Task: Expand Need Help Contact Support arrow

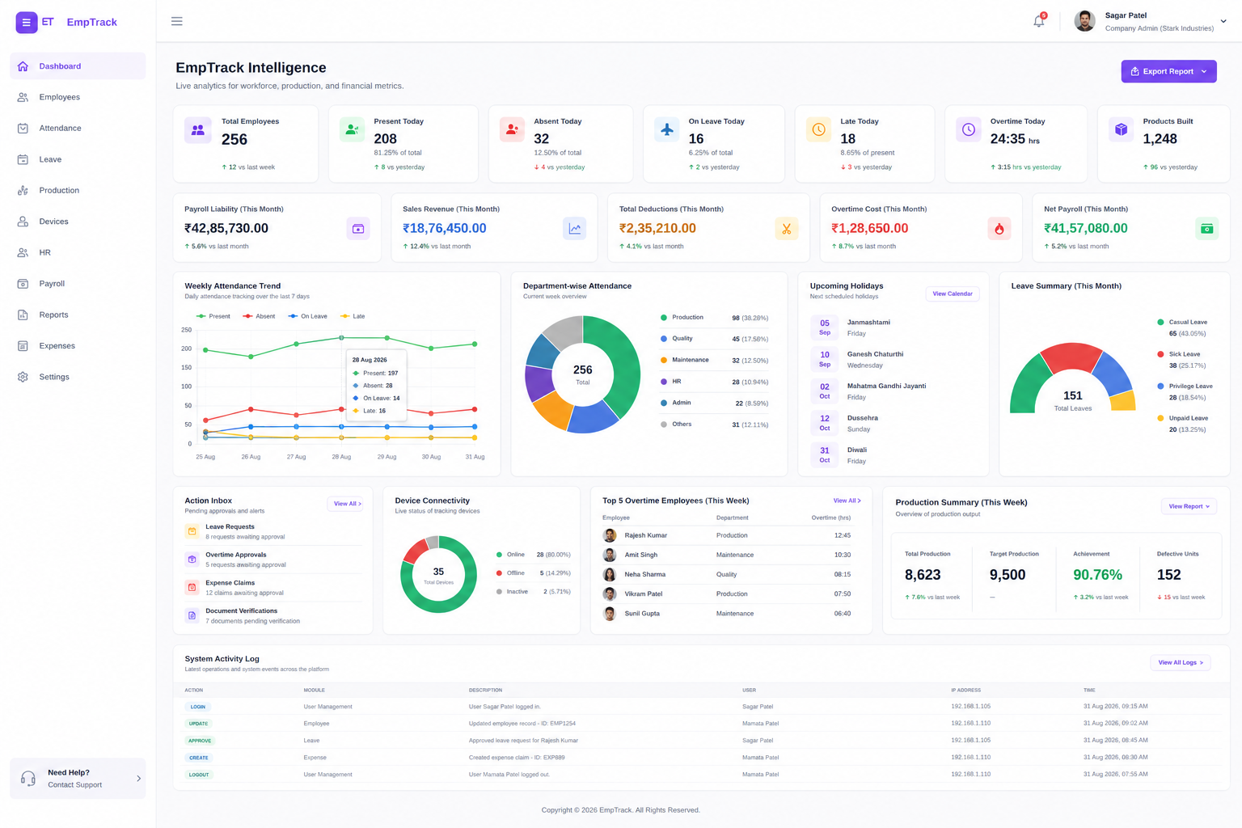Action: coord(138,779)
